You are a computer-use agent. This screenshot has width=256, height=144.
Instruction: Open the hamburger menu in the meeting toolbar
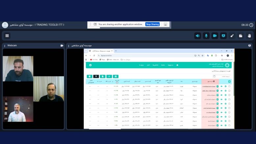pos(7,36)
